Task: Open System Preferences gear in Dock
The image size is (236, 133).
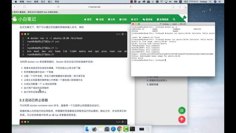Action: pyautogui.click(x=107, y=129)
